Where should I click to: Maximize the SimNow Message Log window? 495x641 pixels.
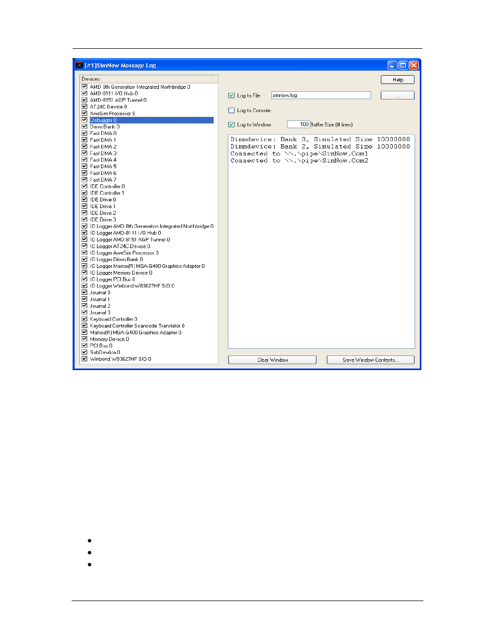pyautogui.click(x=403, y=65)
